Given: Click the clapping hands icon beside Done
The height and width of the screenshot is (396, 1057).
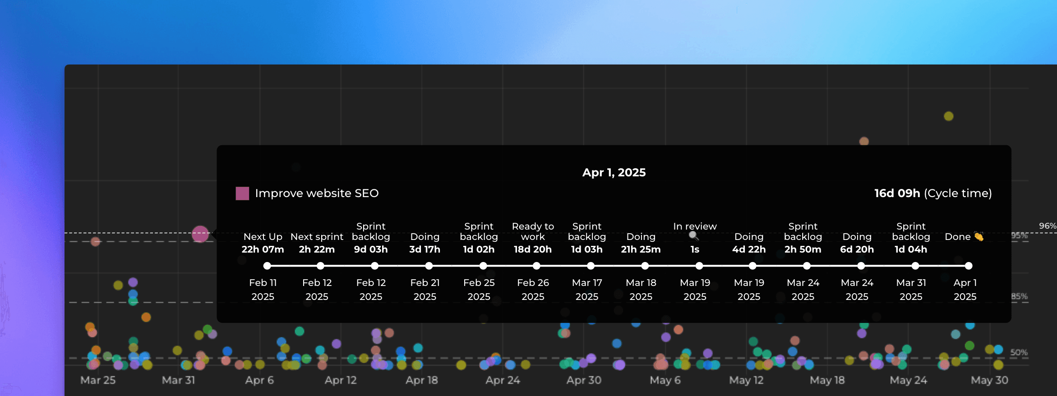Looking at the screenshot, I should 979,236.
